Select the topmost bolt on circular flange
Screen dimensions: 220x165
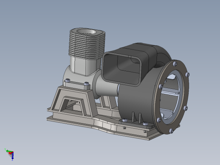[x=175, y=64]
